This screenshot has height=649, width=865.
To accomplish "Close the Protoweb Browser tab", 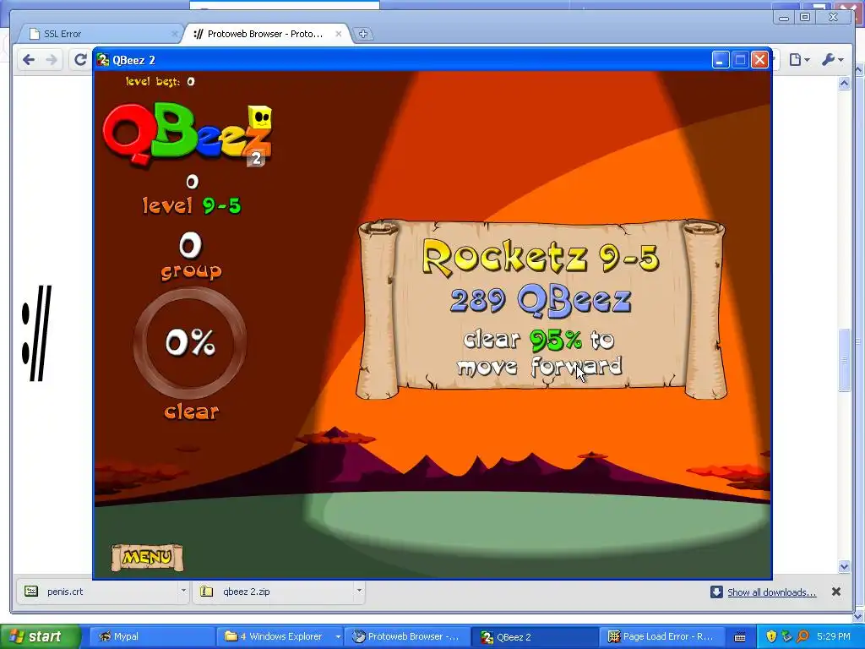I will coord(339,34).
